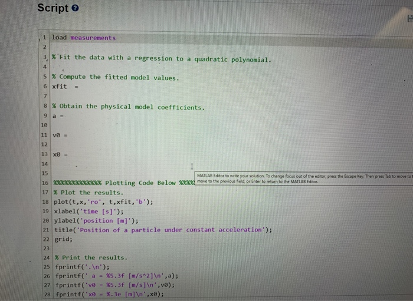413x301 pixels.
Task: Click the save icon at the right edge
Action: click(411, 18)
